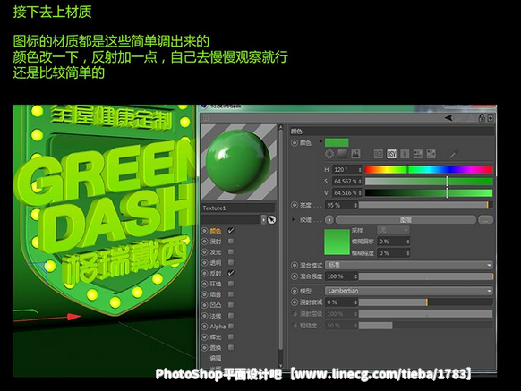Click the animation dot beside 漫射衰减
The image size is (521, 391).
tap(295, 302)
